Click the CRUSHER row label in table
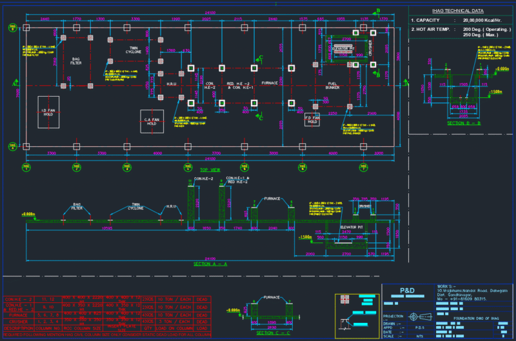 (x=19, y=322)
